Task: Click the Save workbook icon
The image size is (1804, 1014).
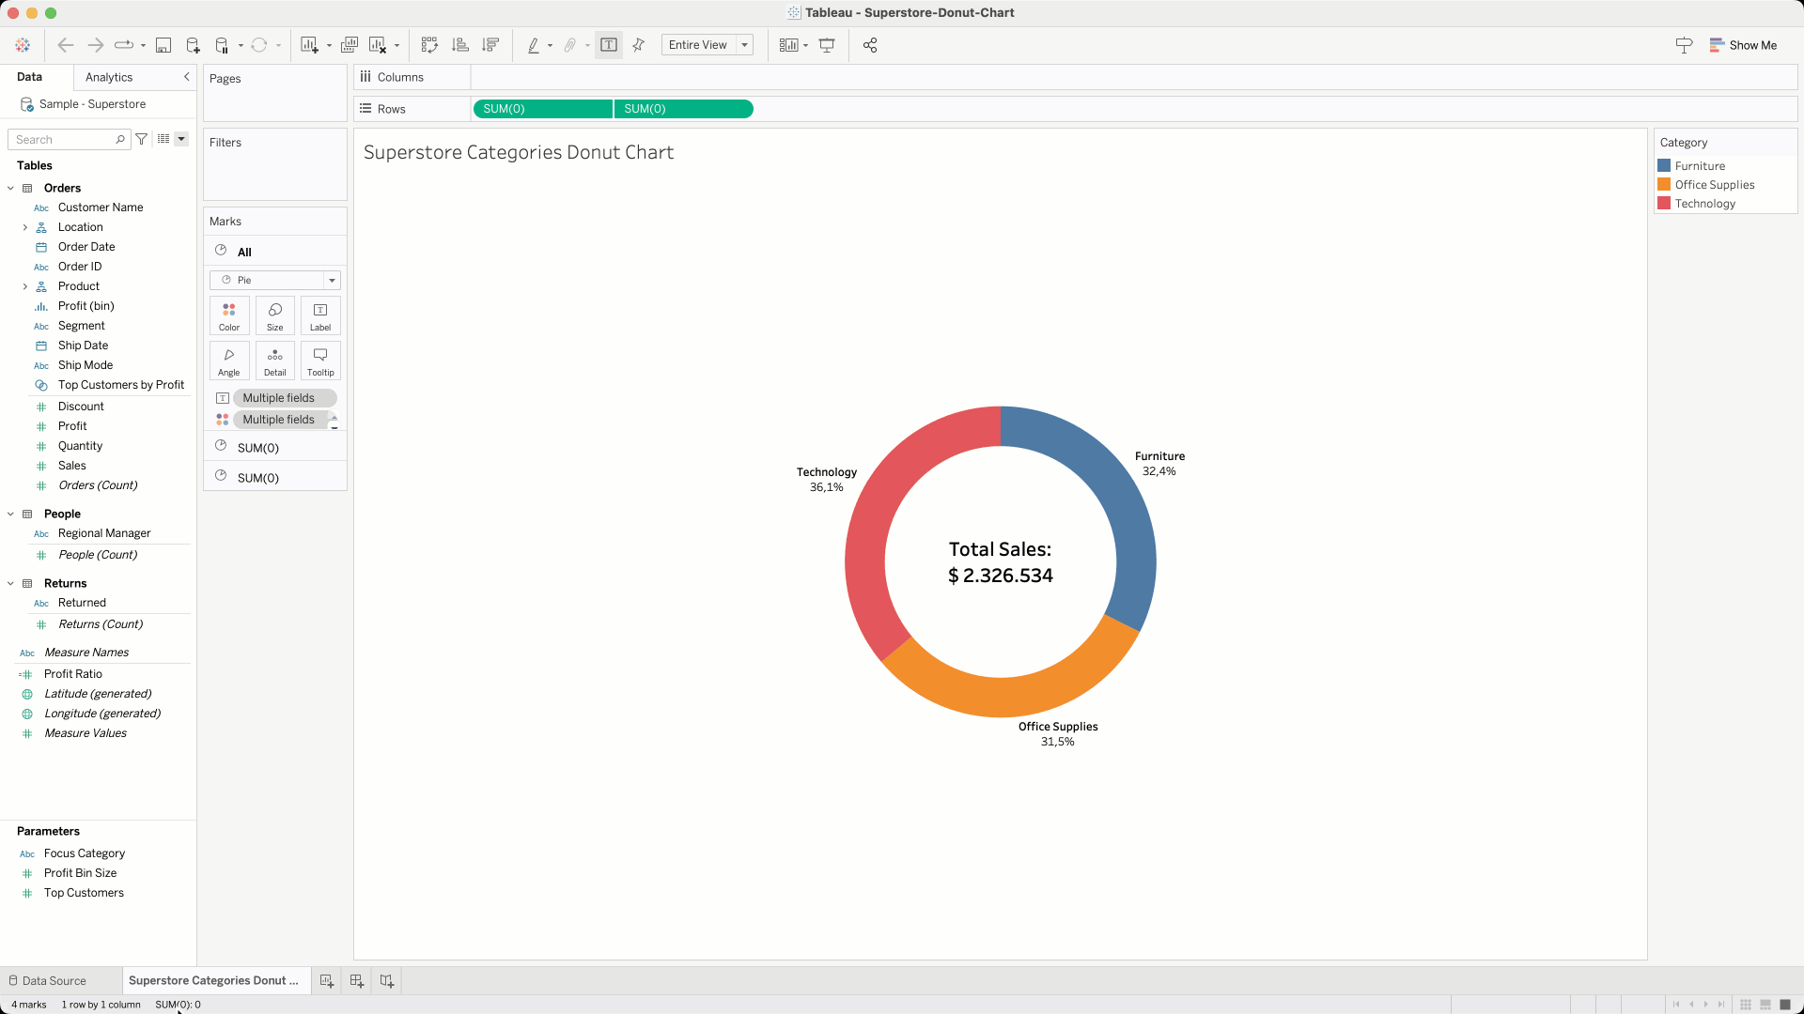Action: [x=163, y=45]
